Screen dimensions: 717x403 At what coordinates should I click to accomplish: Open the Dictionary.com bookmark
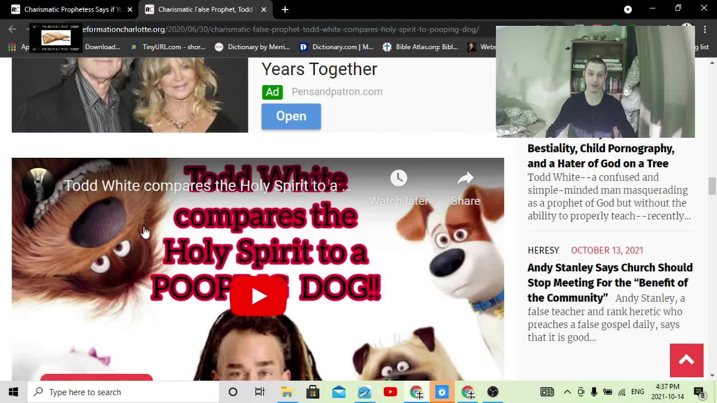tap(337, 47)
